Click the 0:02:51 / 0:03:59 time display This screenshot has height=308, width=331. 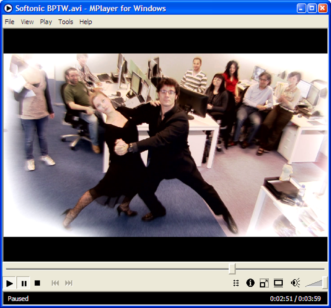click(x=295, y=299)
